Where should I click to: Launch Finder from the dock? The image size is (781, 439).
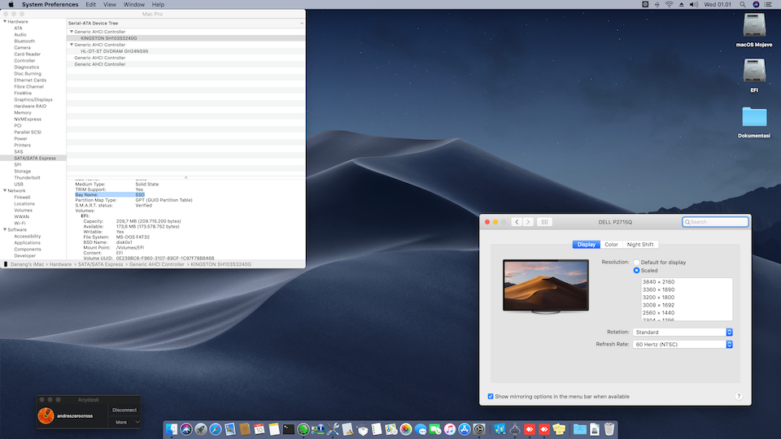(172, 428)
